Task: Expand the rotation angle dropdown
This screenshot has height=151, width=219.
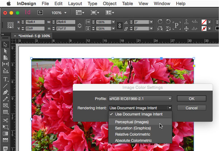Action: click(151, 22)
